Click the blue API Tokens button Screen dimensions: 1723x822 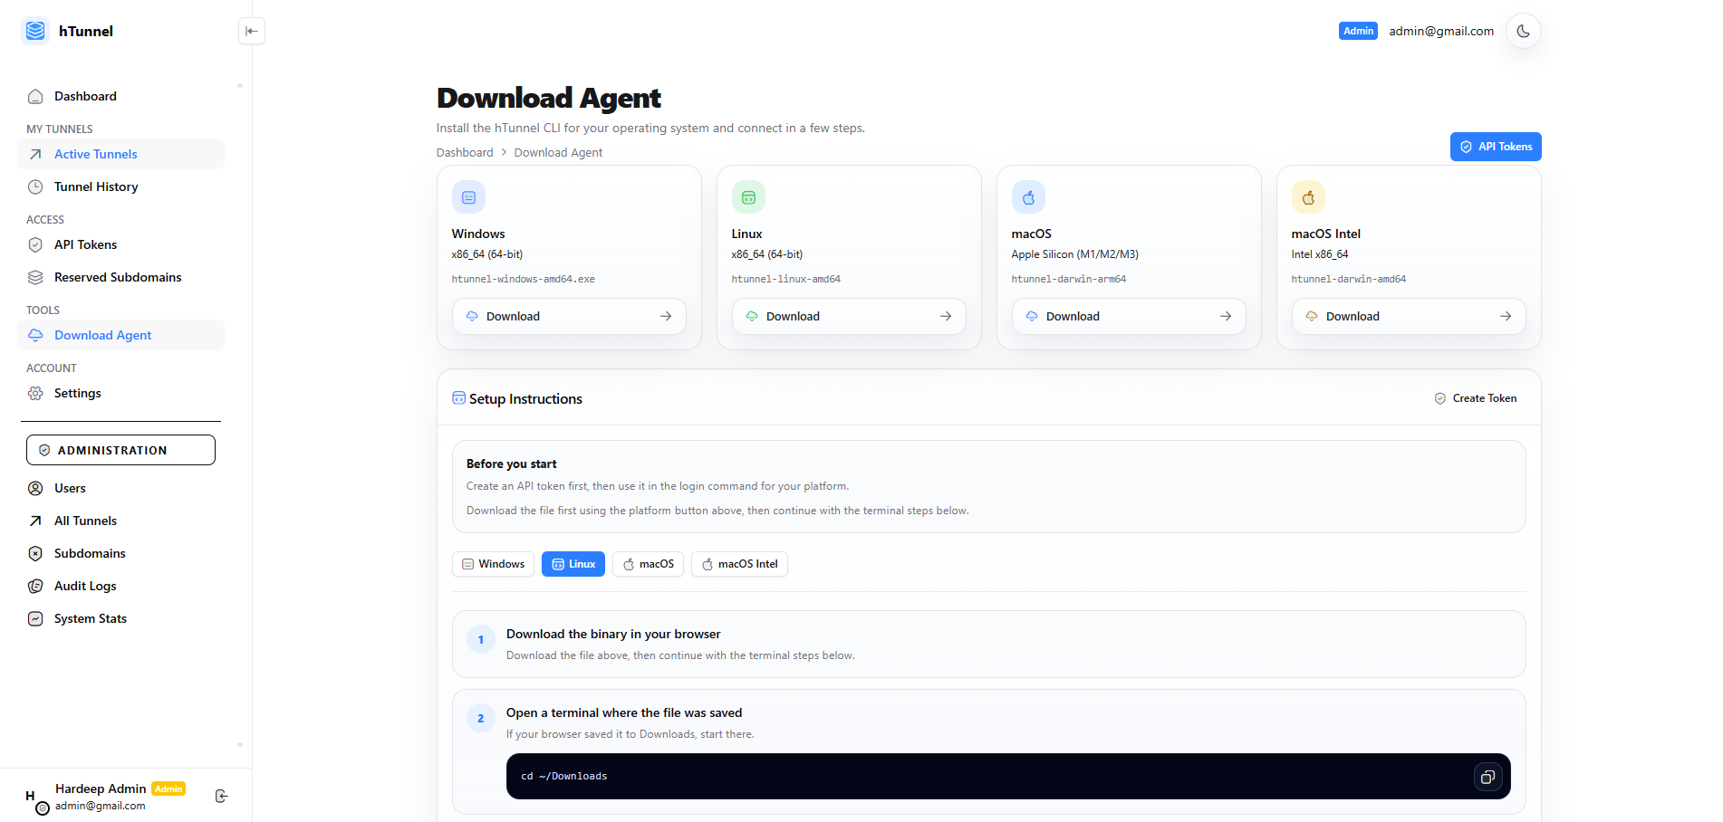point(1495,146)
